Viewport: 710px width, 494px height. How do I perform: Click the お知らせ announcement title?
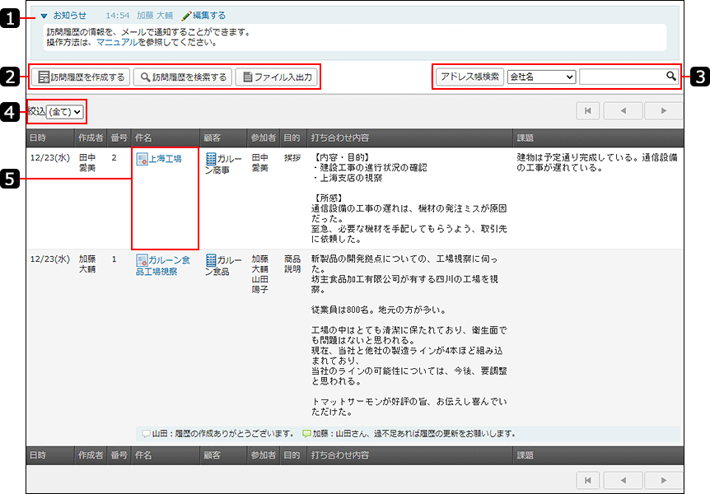tap(70, 16)
